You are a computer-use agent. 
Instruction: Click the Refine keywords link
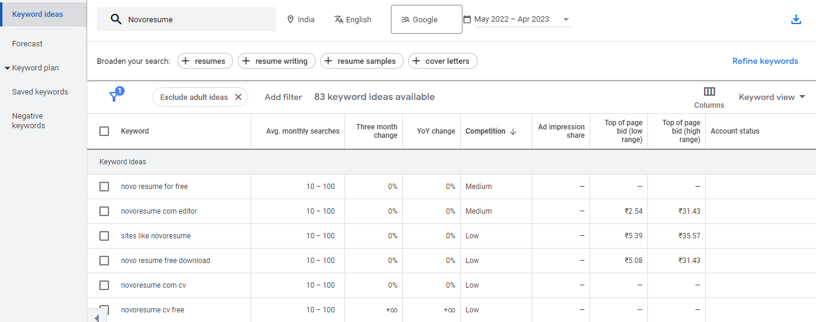coord(765,61)
